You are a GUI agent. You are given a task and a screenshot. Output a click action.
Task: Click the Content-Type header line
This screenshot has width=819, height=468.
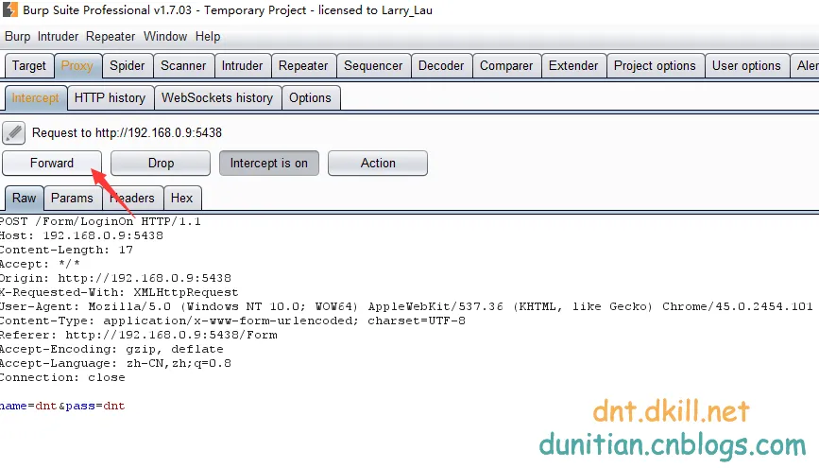(232, 321)
